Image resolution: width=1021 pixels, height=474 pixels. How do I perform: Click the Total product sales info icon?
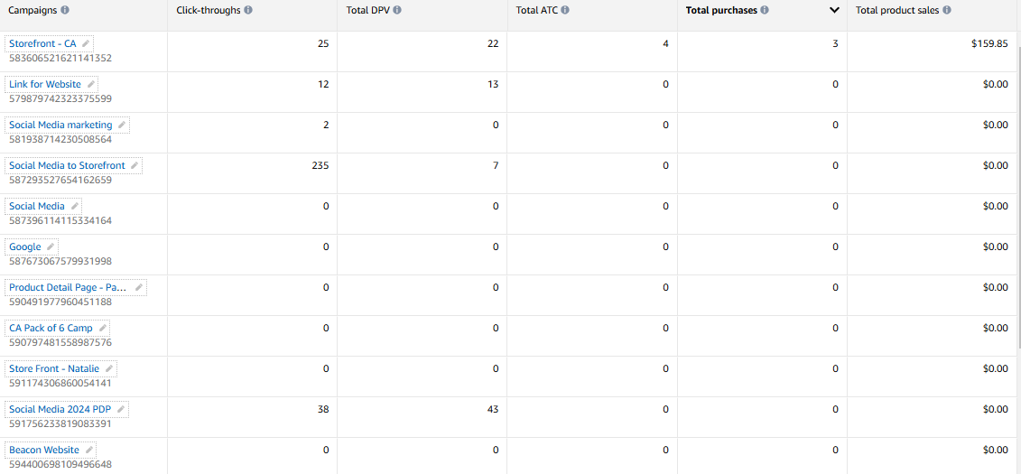tap(947, 10)
